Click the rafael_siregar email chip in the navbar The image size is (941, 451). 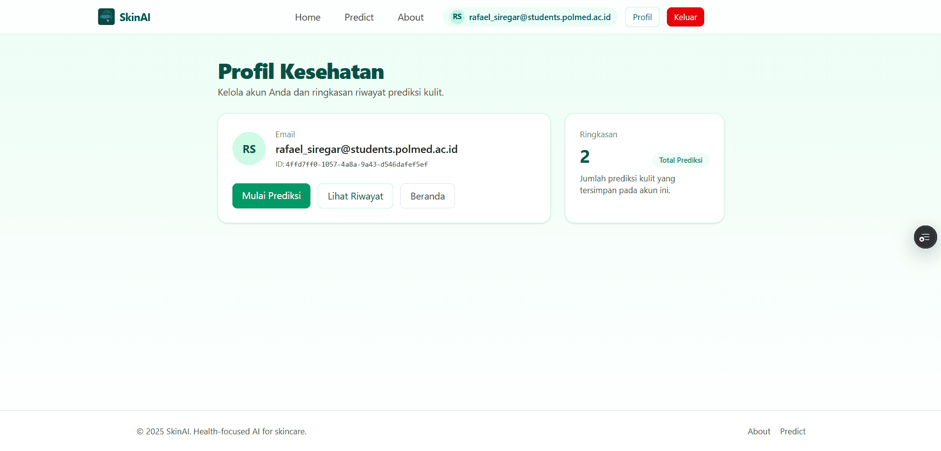pyautogui.click(x=540, y=17)
